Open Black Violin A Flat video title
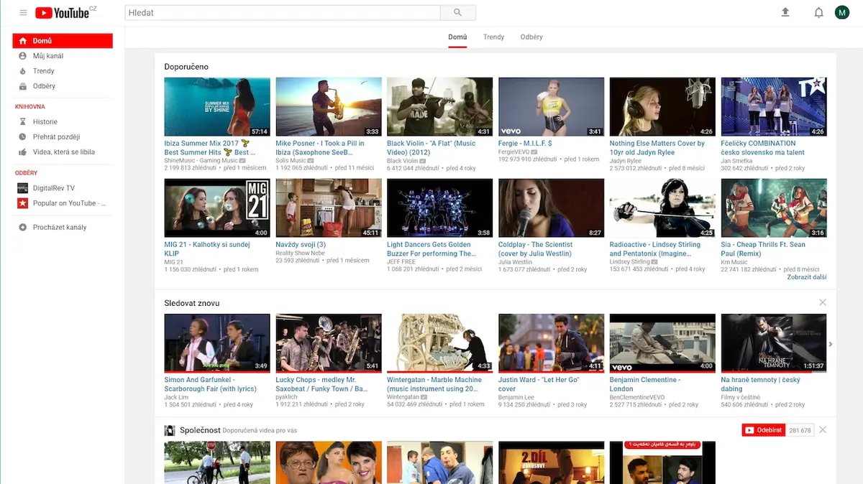 [431, 148]
